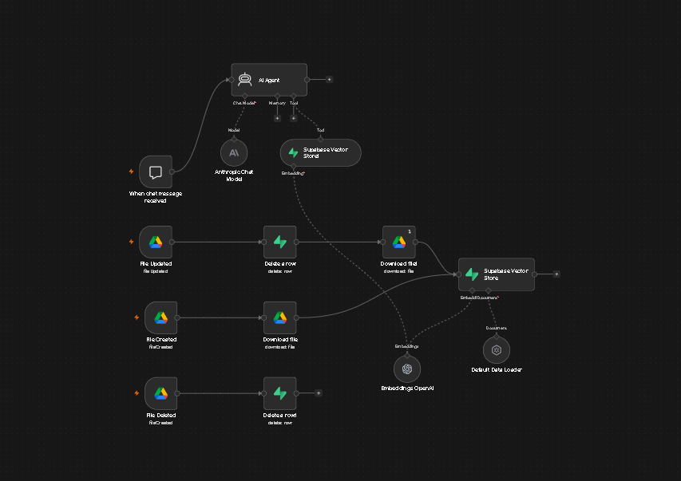
Task: Click the 'File Updated' label text
Action: coord(156,263)
